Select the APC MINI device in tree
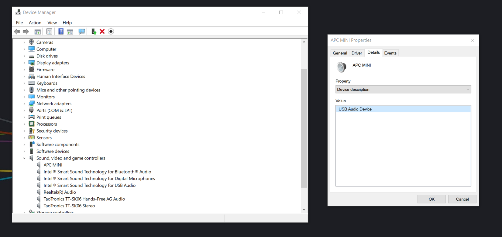Viewport: 502px width, 237px height. coord(53,165)
